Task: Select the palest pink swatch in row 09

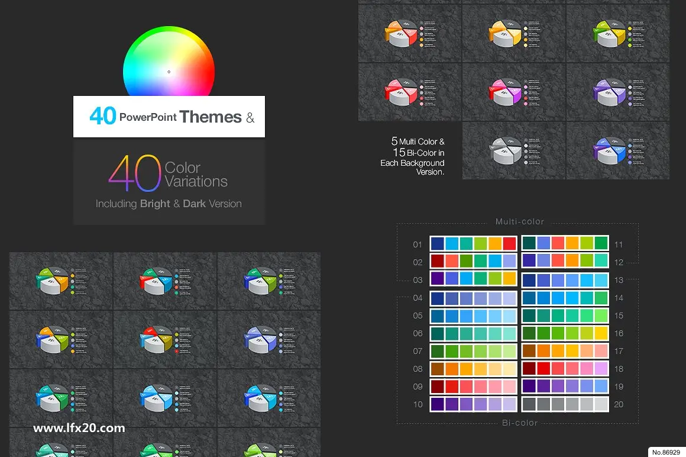Action: [x=509, y=387]
